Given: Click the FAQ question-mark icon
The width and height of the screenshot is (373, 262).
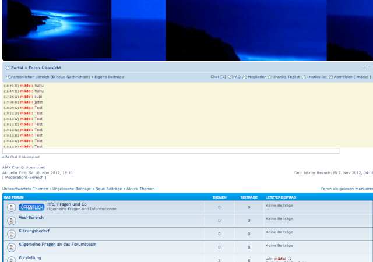Looking at the screenshot, I should (230, 77).
